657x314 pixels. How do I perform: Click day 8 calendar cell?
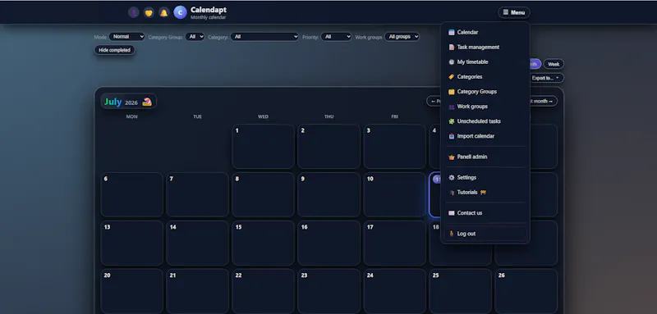click(x=263, y=195)
